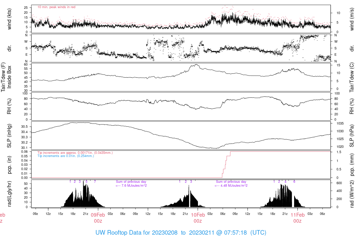The height and width of the screenshot is (247, 362).
Task: Click the first '09z' time tick label
Action: pyautogui.click(x=35, y=214)
